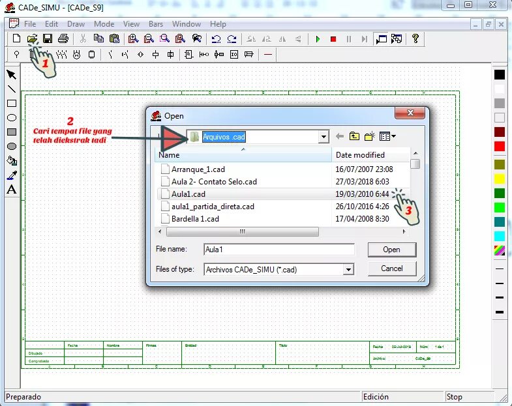Screen dimensions: 512x406
Task: Select the arrow pointer tool
Action: [12, 75]
